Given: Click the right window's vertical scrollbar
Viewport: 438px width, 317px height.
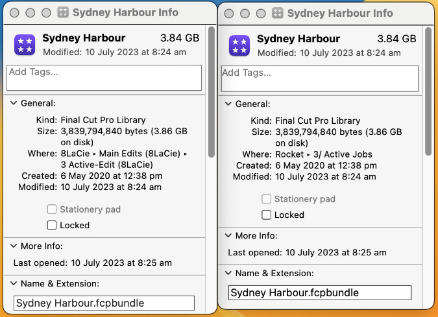Looking at the screenshot, I should click(x=428, y=91).
